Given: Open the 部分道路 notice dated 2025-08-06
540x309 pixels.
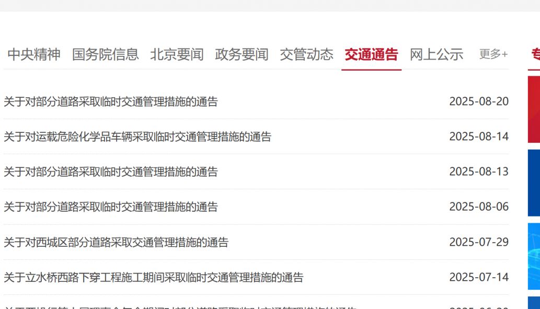Looking at the screenshot, I should click(x=111, y=207).
